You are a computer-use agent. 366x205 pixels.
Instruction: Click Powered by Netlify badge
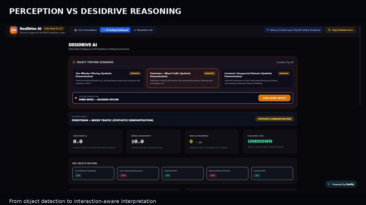coord(341,184)
